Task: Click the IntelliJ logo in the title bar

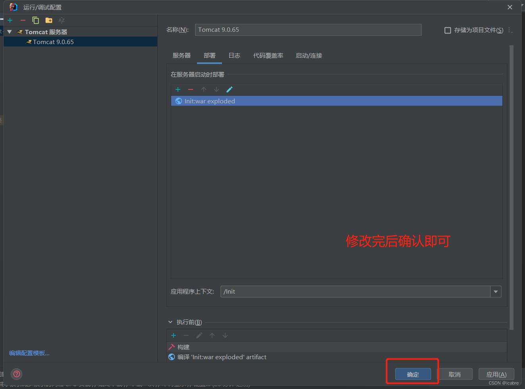Action: pyautogui.click(x=14, y=7)
